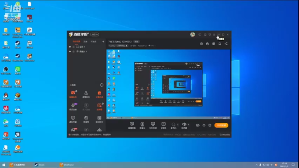Open the hamburger menu in the title bar
Image resolution: width=299 pixels, height=168 pixels.
(214, 35)
